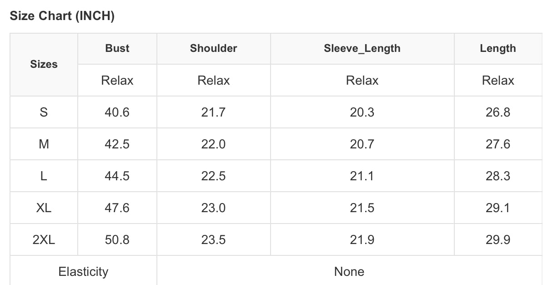Select the size L row label

(44, 176)
